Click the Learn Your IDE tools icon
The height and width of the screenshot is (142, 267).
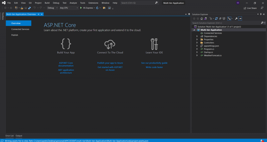[154, 44]
